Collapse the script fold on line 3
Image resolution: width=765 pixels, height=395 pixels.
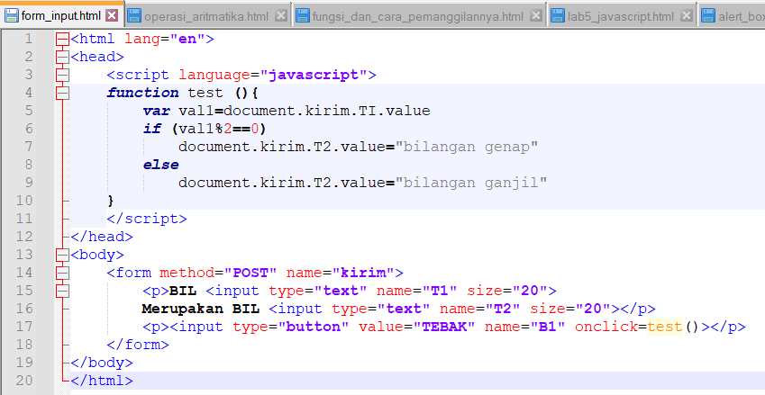point(62,75)
